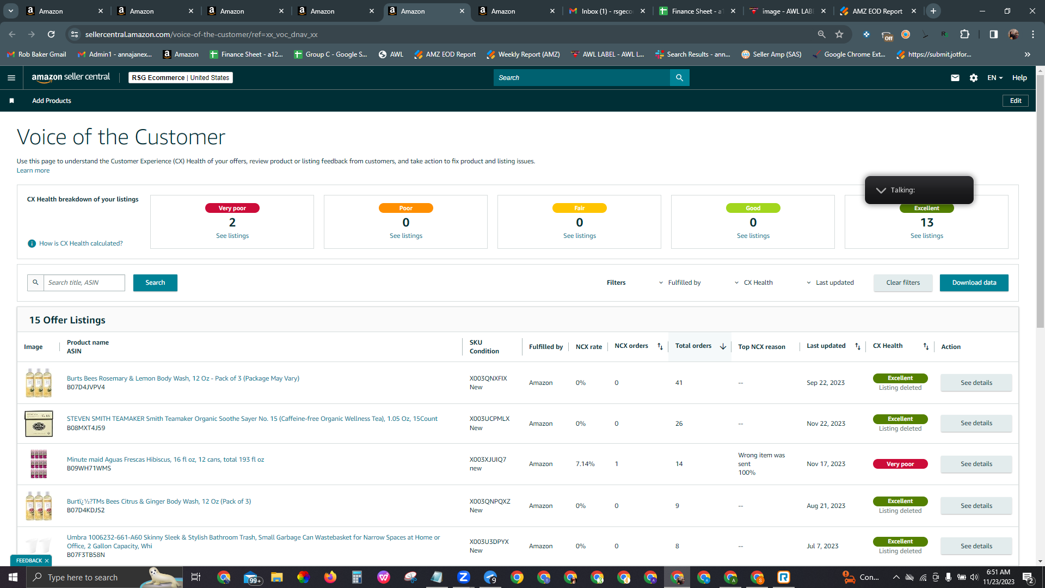Viewport: 1045px width, 588px height.
Task: Sort by CX Health arrows
Action: (926, 346)
